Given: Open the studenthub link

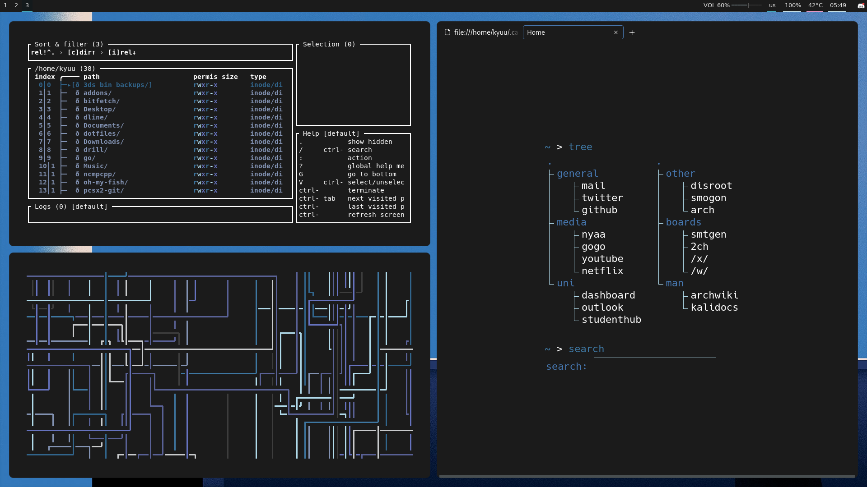Looking at the screenshot, I should (611, 319).
